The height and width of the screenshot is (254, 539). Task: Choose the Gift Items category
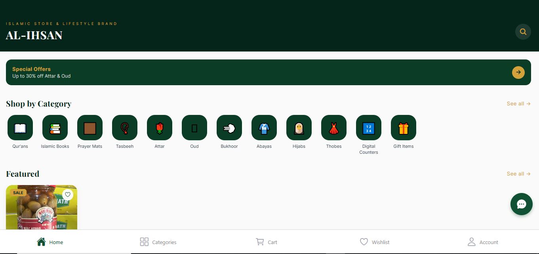point(404,128)
